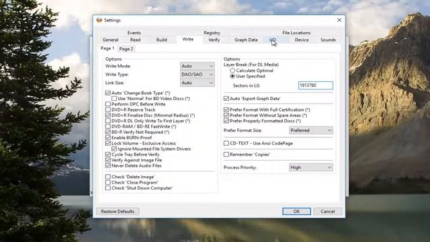Open the Registry tab
Image resolution: width=430 pixels, height=242 pixels.
(212, 33)
